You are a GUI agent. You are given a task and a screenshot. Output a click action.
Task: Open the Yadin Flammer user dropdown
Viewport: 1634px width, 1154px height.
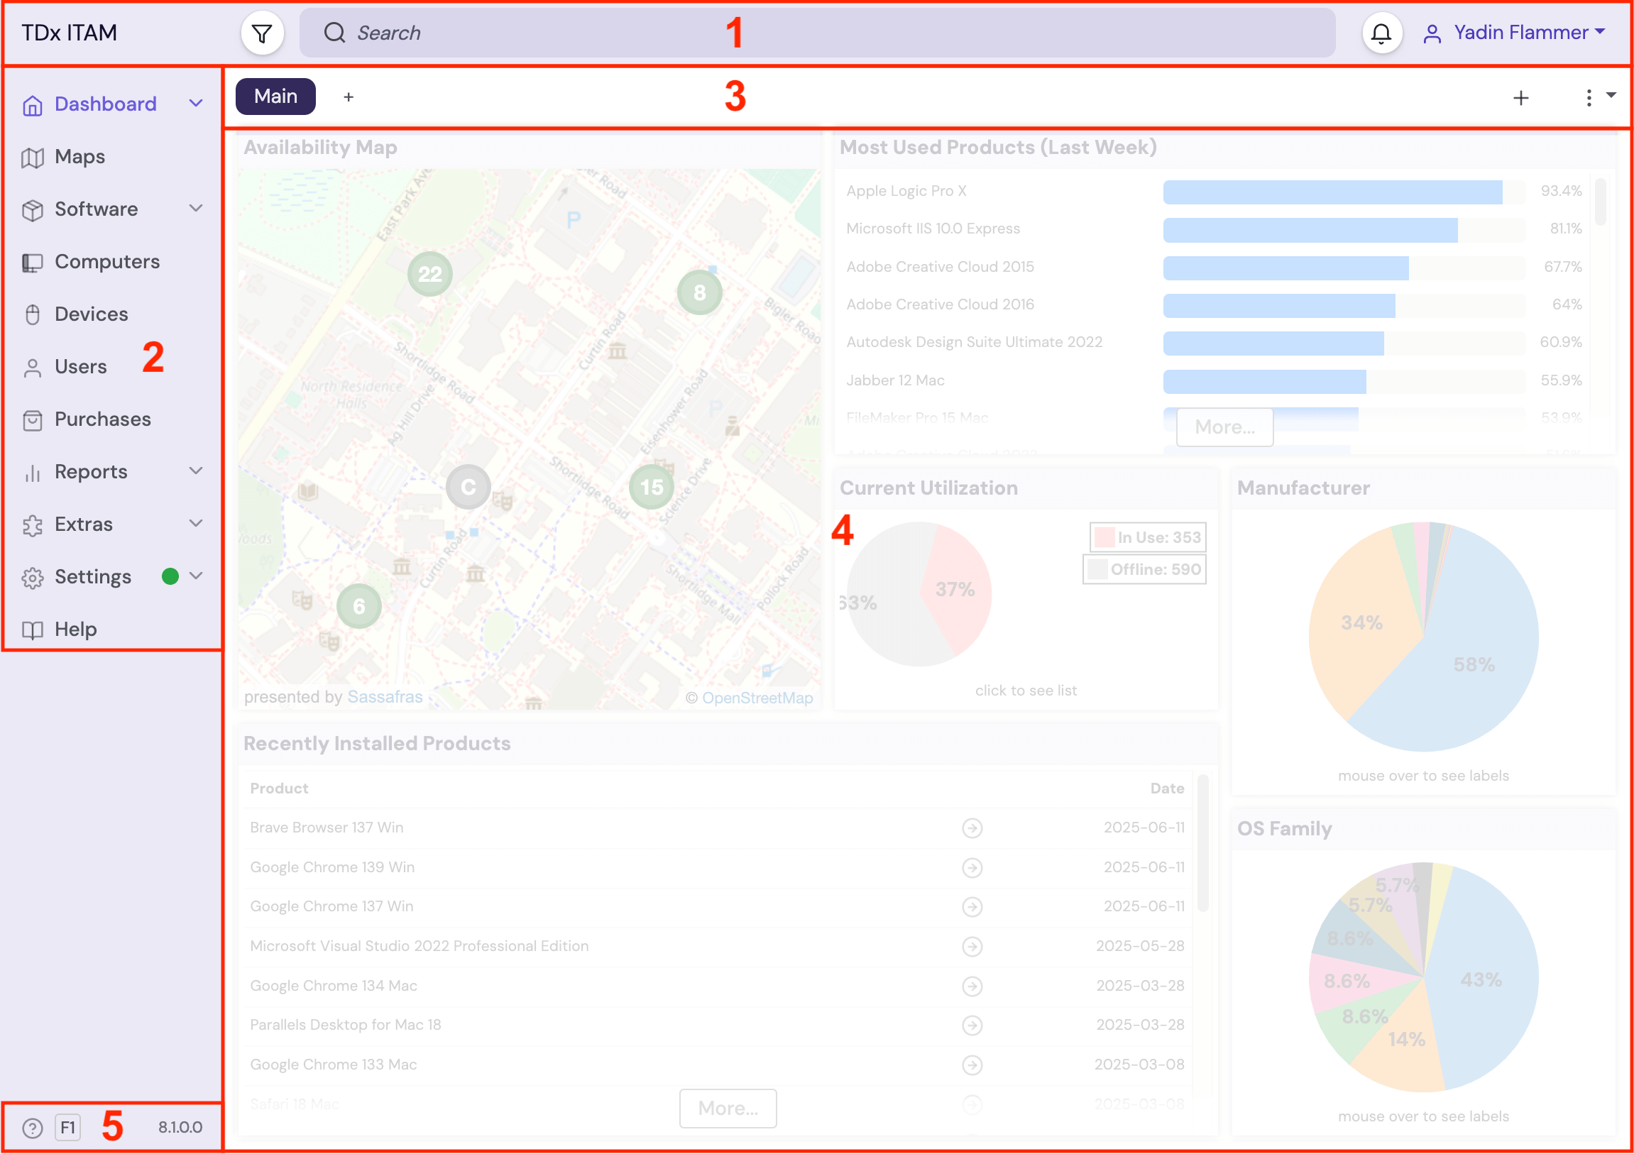(1520, 33)
